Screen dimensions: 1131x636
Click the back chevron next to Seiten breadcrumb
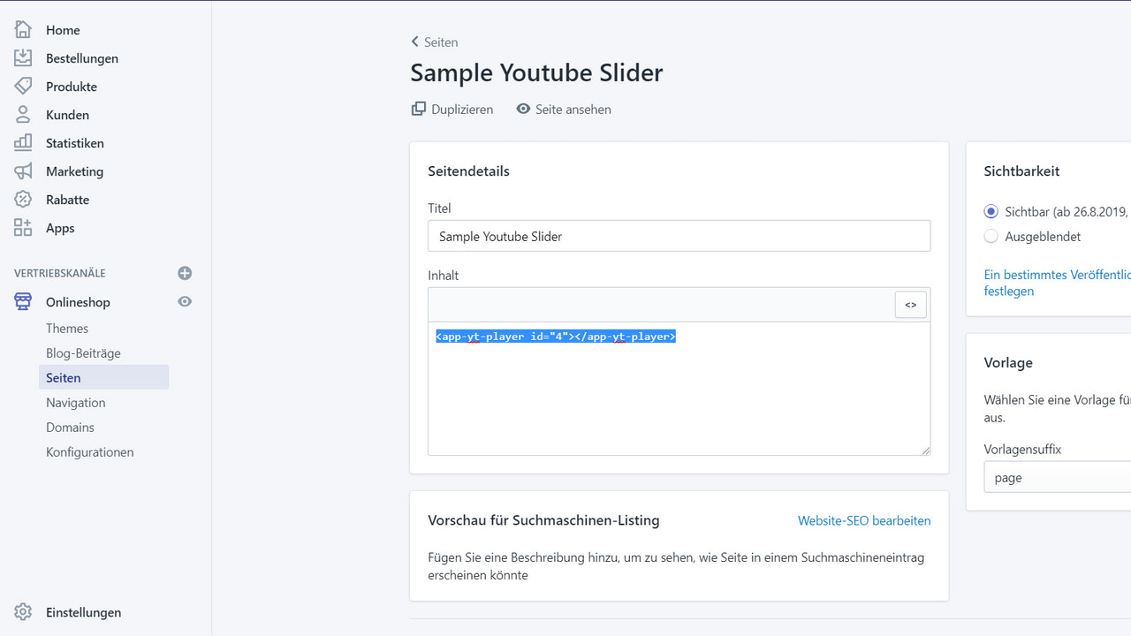(x=414, y=41)
